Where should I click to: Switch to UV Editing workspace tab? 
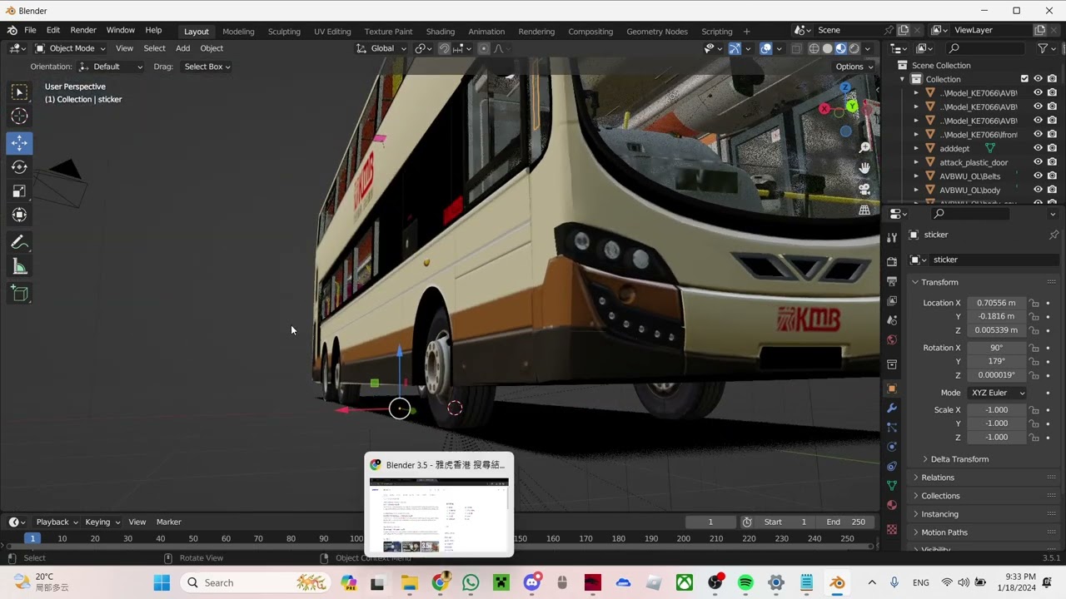[x=332, y=32]
